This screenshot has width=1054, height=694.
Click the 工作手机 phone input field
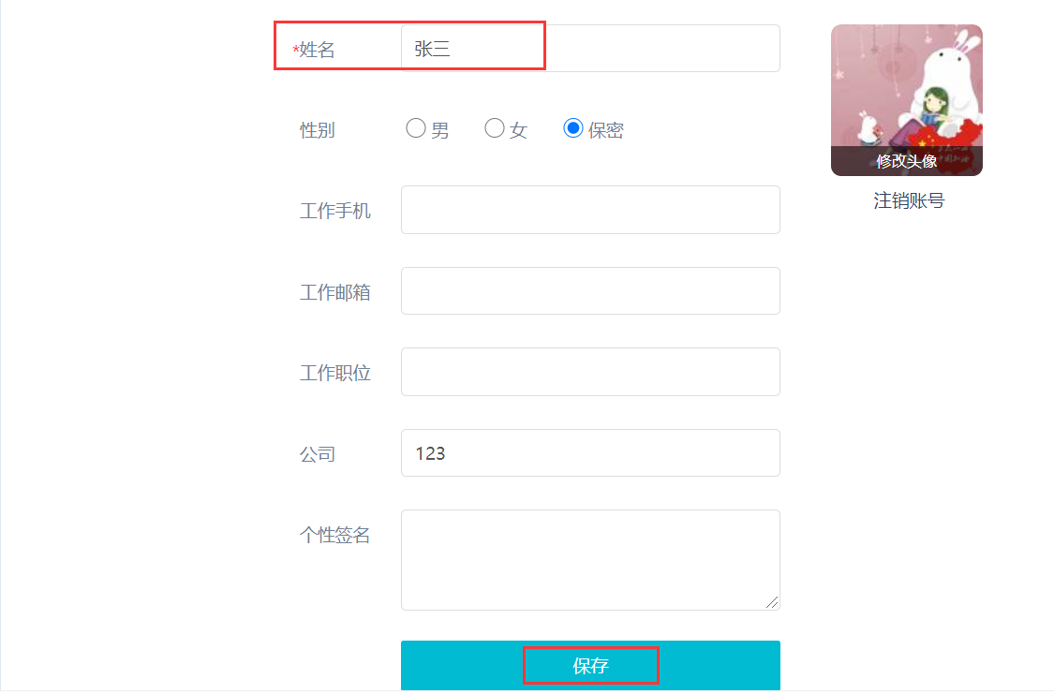(590, 209)
